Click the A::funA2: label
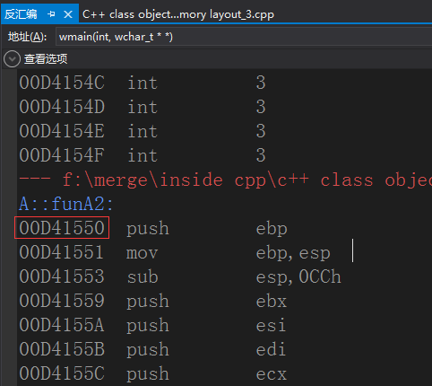This screenshot has height=386, width=432. (x=66, y=205)
